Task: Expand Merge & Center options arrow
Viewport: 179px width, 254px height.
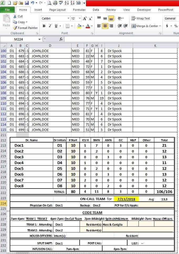Action: [160, 26]
